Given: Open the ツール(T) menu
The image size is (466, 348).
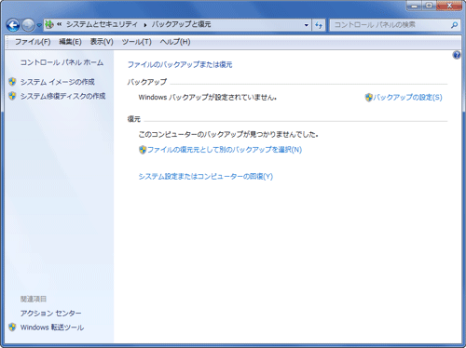Looking at the screenshot, I should [136, 42].
